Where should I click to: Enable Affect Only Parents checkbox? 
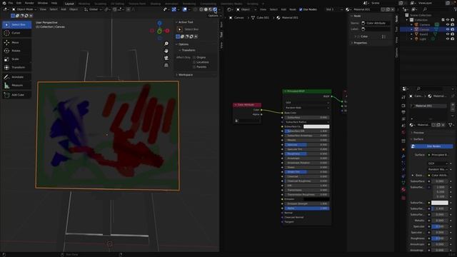pyautogui.click(x=194, y=66)
